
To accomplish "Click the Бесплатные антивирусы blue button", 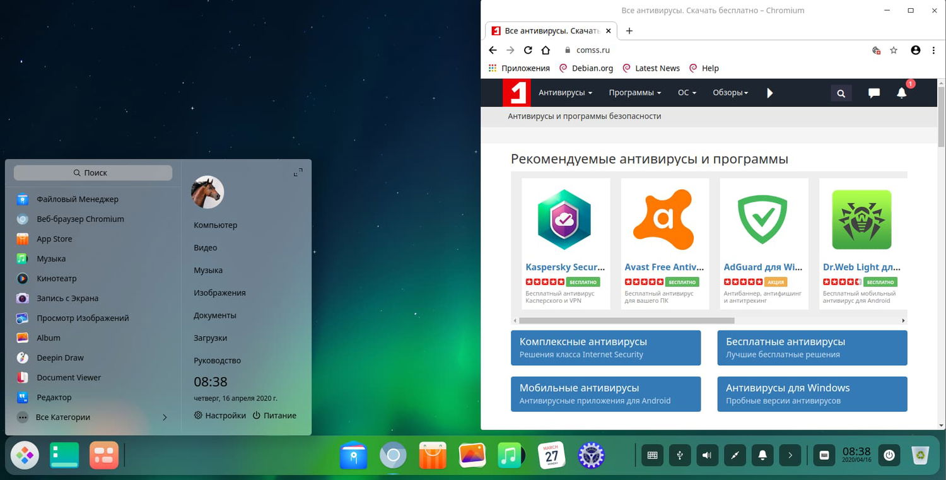I will coord(812,348).
